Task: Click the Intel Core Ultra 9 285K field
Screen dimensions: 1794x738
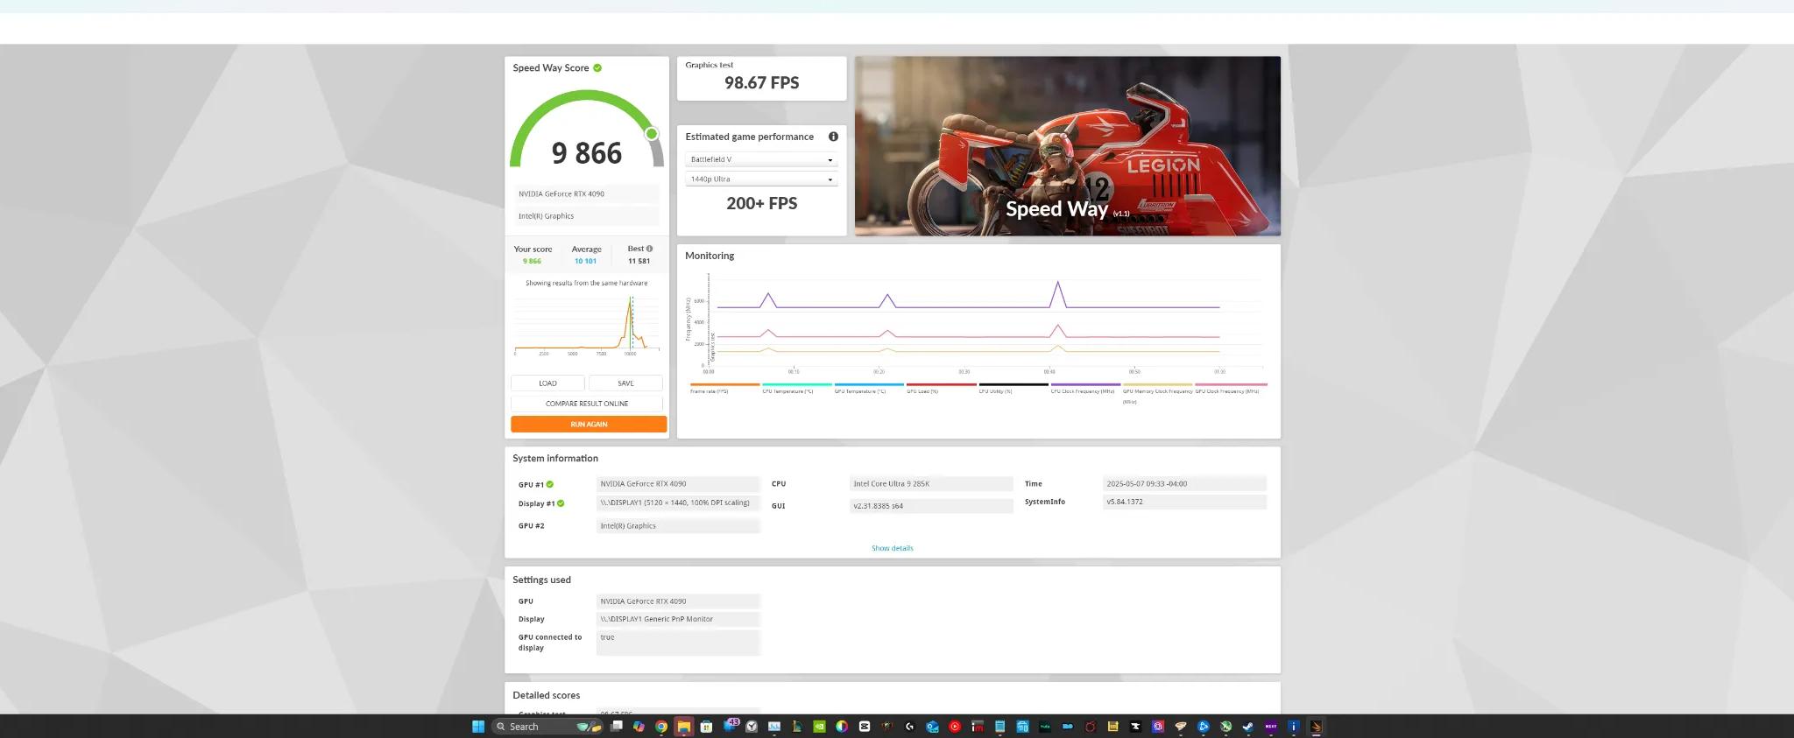Action: click(931, 484)
